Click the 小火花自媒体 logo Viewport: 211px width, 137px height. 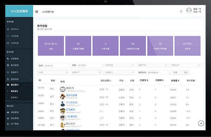(19, 11)
